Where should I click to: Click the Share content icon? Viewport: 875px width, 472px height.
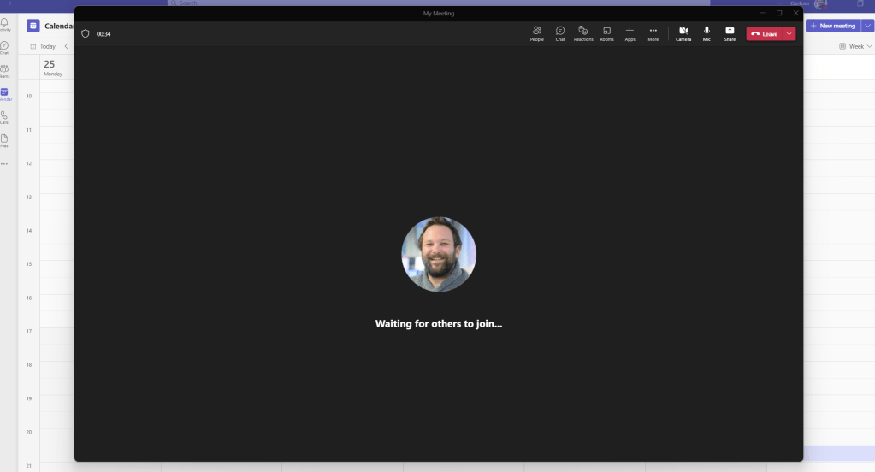click(730, 33)
